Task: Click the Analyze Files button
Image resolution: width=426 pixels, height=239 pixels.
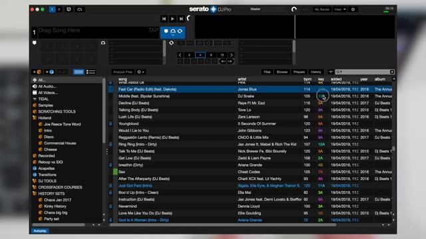Action: pos(122,72)
